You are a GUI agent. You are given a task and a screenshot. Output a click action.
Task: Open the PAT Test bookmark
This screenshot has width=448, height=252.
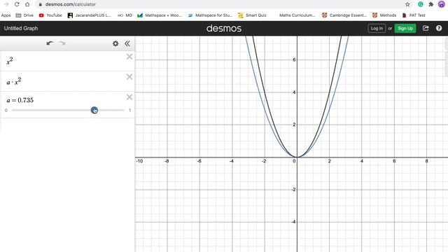pyautogui.click(x=414, y=15)
